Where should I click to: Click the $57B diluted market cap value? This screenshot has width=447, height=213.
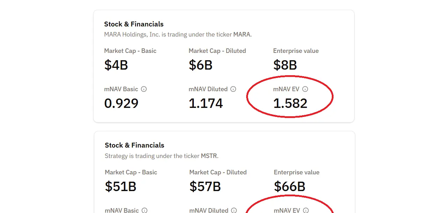tap(205, 187)
